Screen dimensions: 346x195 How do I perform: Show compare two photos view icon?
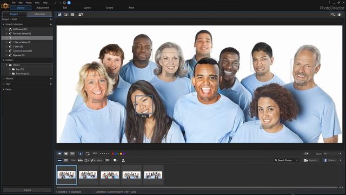point(66,154)
